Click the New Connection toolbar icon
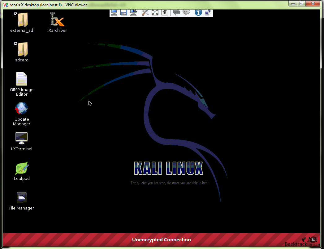This screenshot has width=324, height=249. pyautogui.click(x=114, y=13)
